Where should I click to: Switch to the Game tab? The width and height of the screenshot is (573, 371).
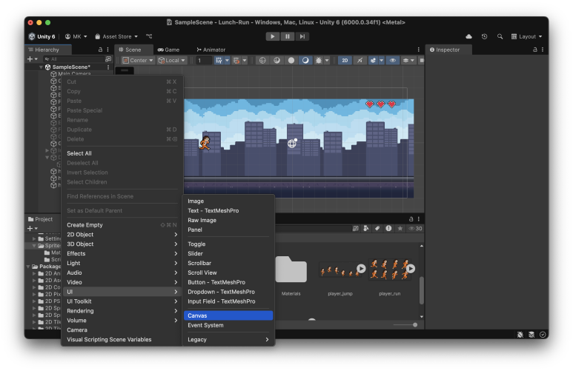coord(168,50)
